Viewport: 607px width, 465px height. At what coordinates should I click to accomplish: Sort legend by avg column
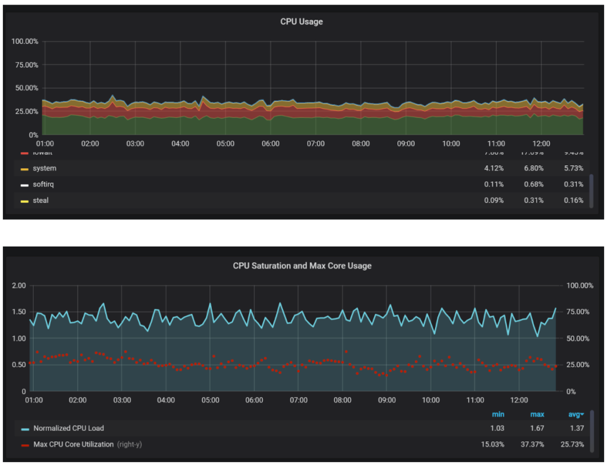576,414
